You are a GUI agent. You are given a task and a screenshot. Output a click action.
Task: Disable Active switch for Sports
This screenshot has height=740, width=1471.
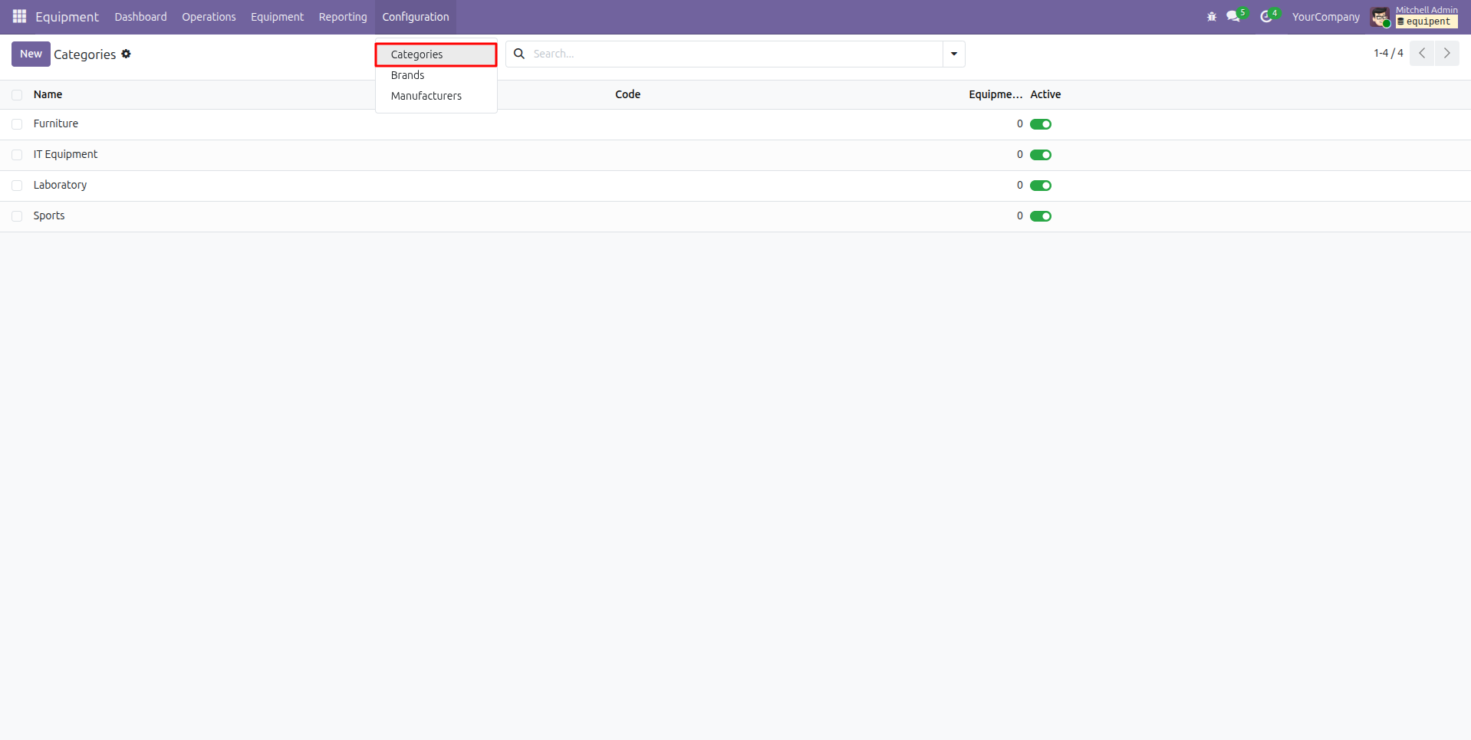click(x=1041, y=216)
